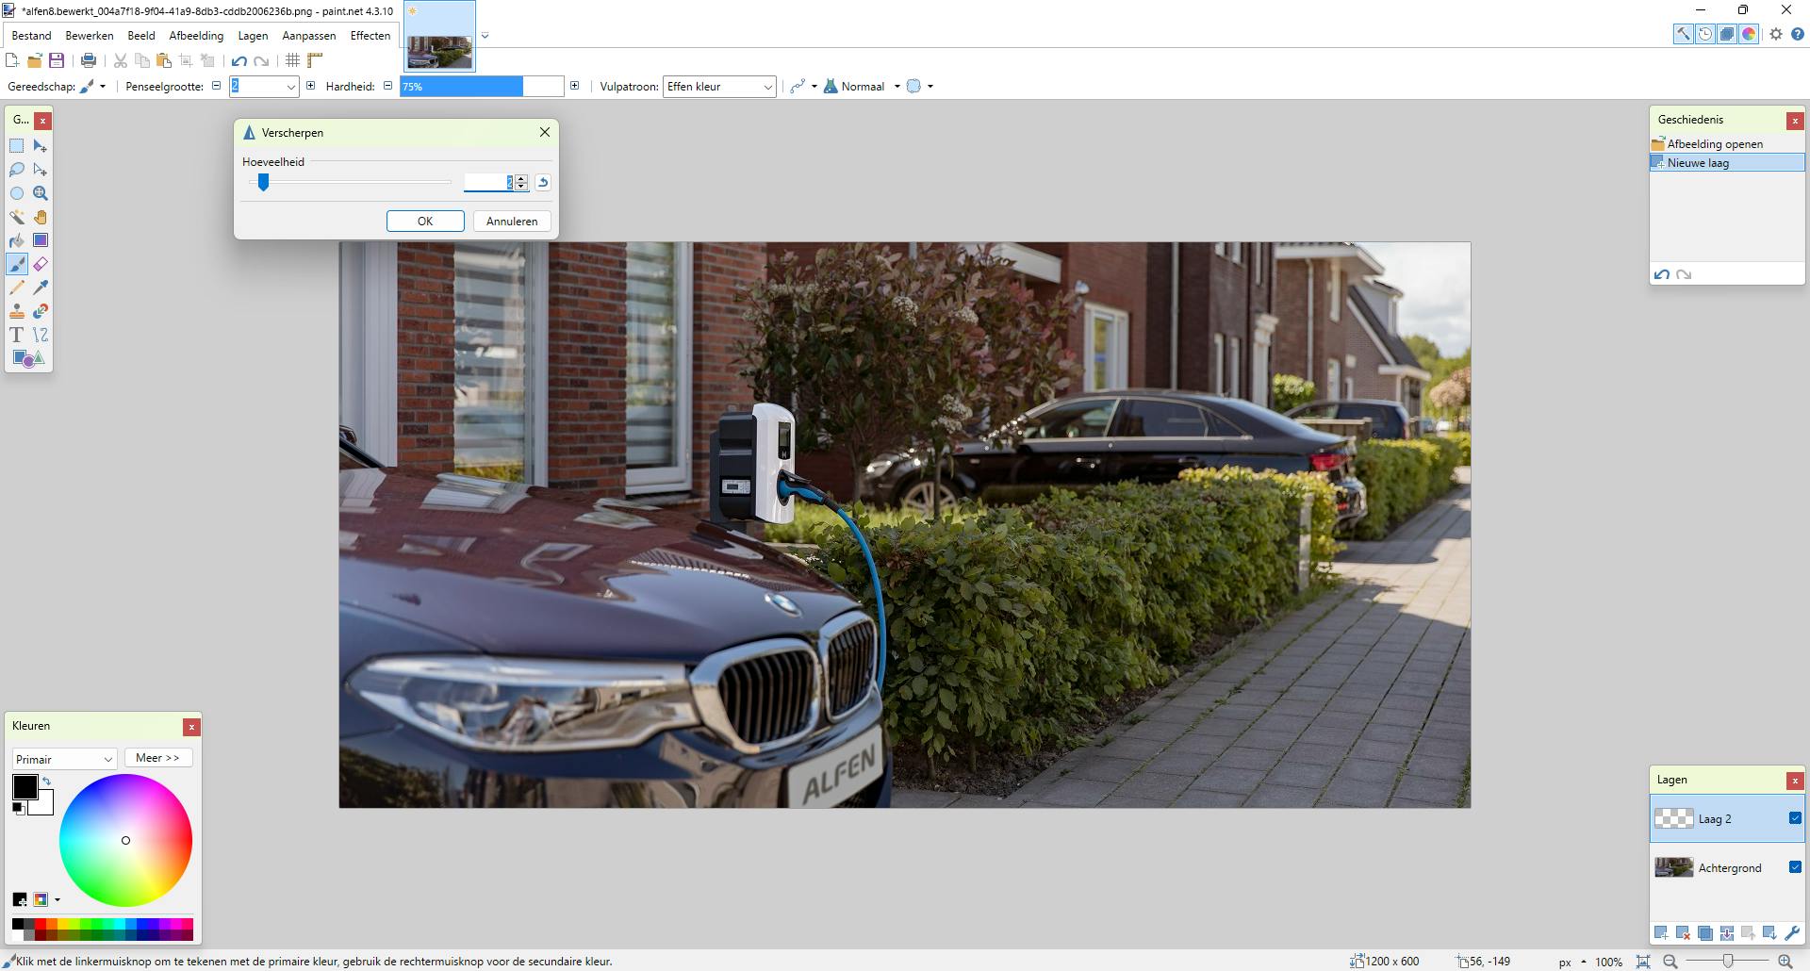Select the Zoom magnifier tool
The height and width of the screenshot is (971, 1810).
click(x=41, y=193)
